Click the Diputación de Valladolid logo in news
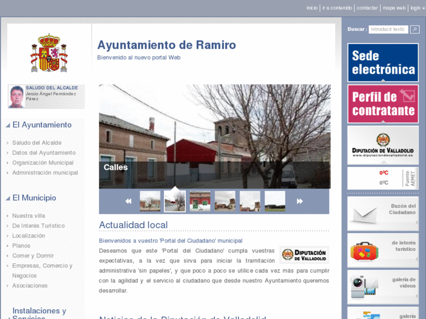Image resolution: width=426 pixels, height=319 pixels. tap(304, 255)
